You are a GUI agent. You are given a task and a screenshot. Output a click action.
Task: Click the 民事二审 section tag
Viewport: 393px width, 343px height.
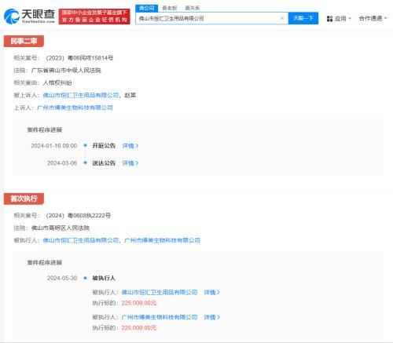[x=24, y=41]
